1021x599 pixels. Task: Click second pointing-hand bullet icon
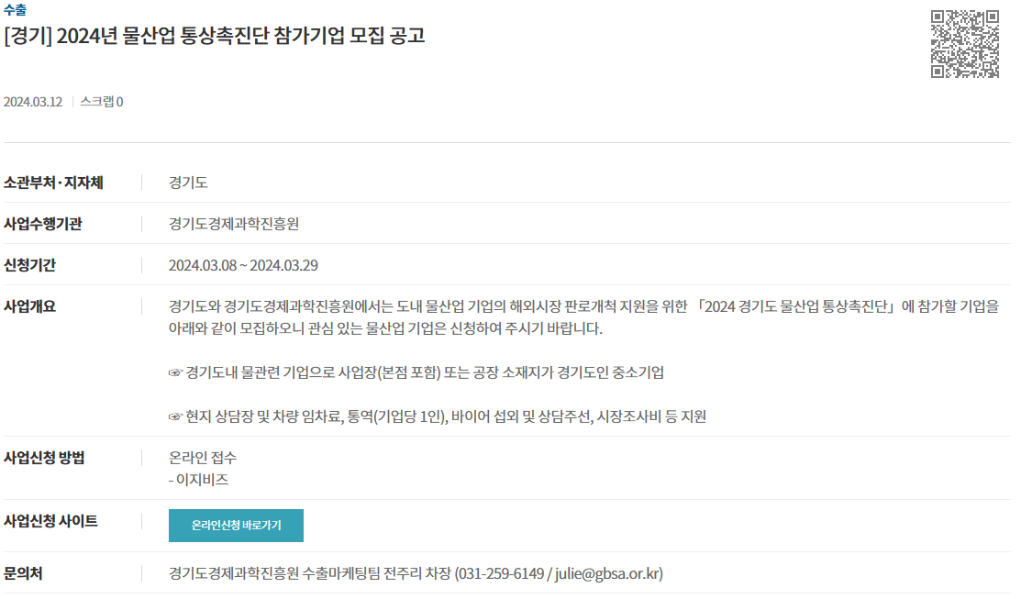[175, 416]
